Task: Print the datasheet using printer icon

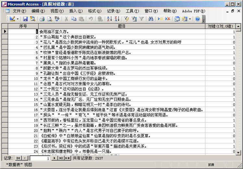Action: tap(42, 19)
